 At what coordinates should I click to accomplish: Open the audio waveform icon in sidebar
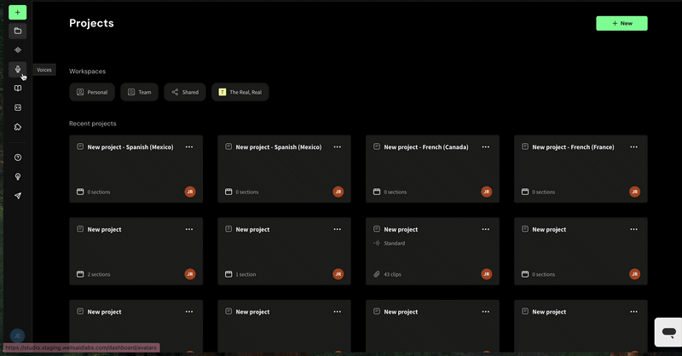pyautogui.click(x=17, y=50)
